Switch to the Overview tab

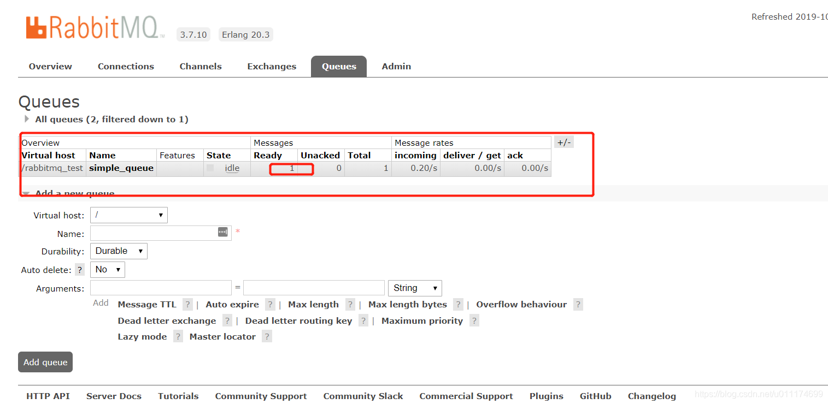click(x=50, y=67)
